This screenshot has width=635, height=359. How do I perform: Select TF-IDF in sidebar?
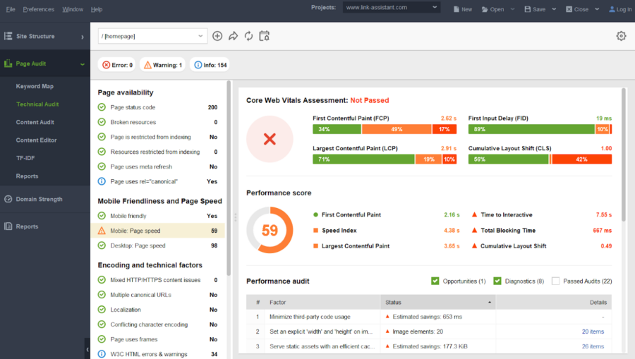25,158
